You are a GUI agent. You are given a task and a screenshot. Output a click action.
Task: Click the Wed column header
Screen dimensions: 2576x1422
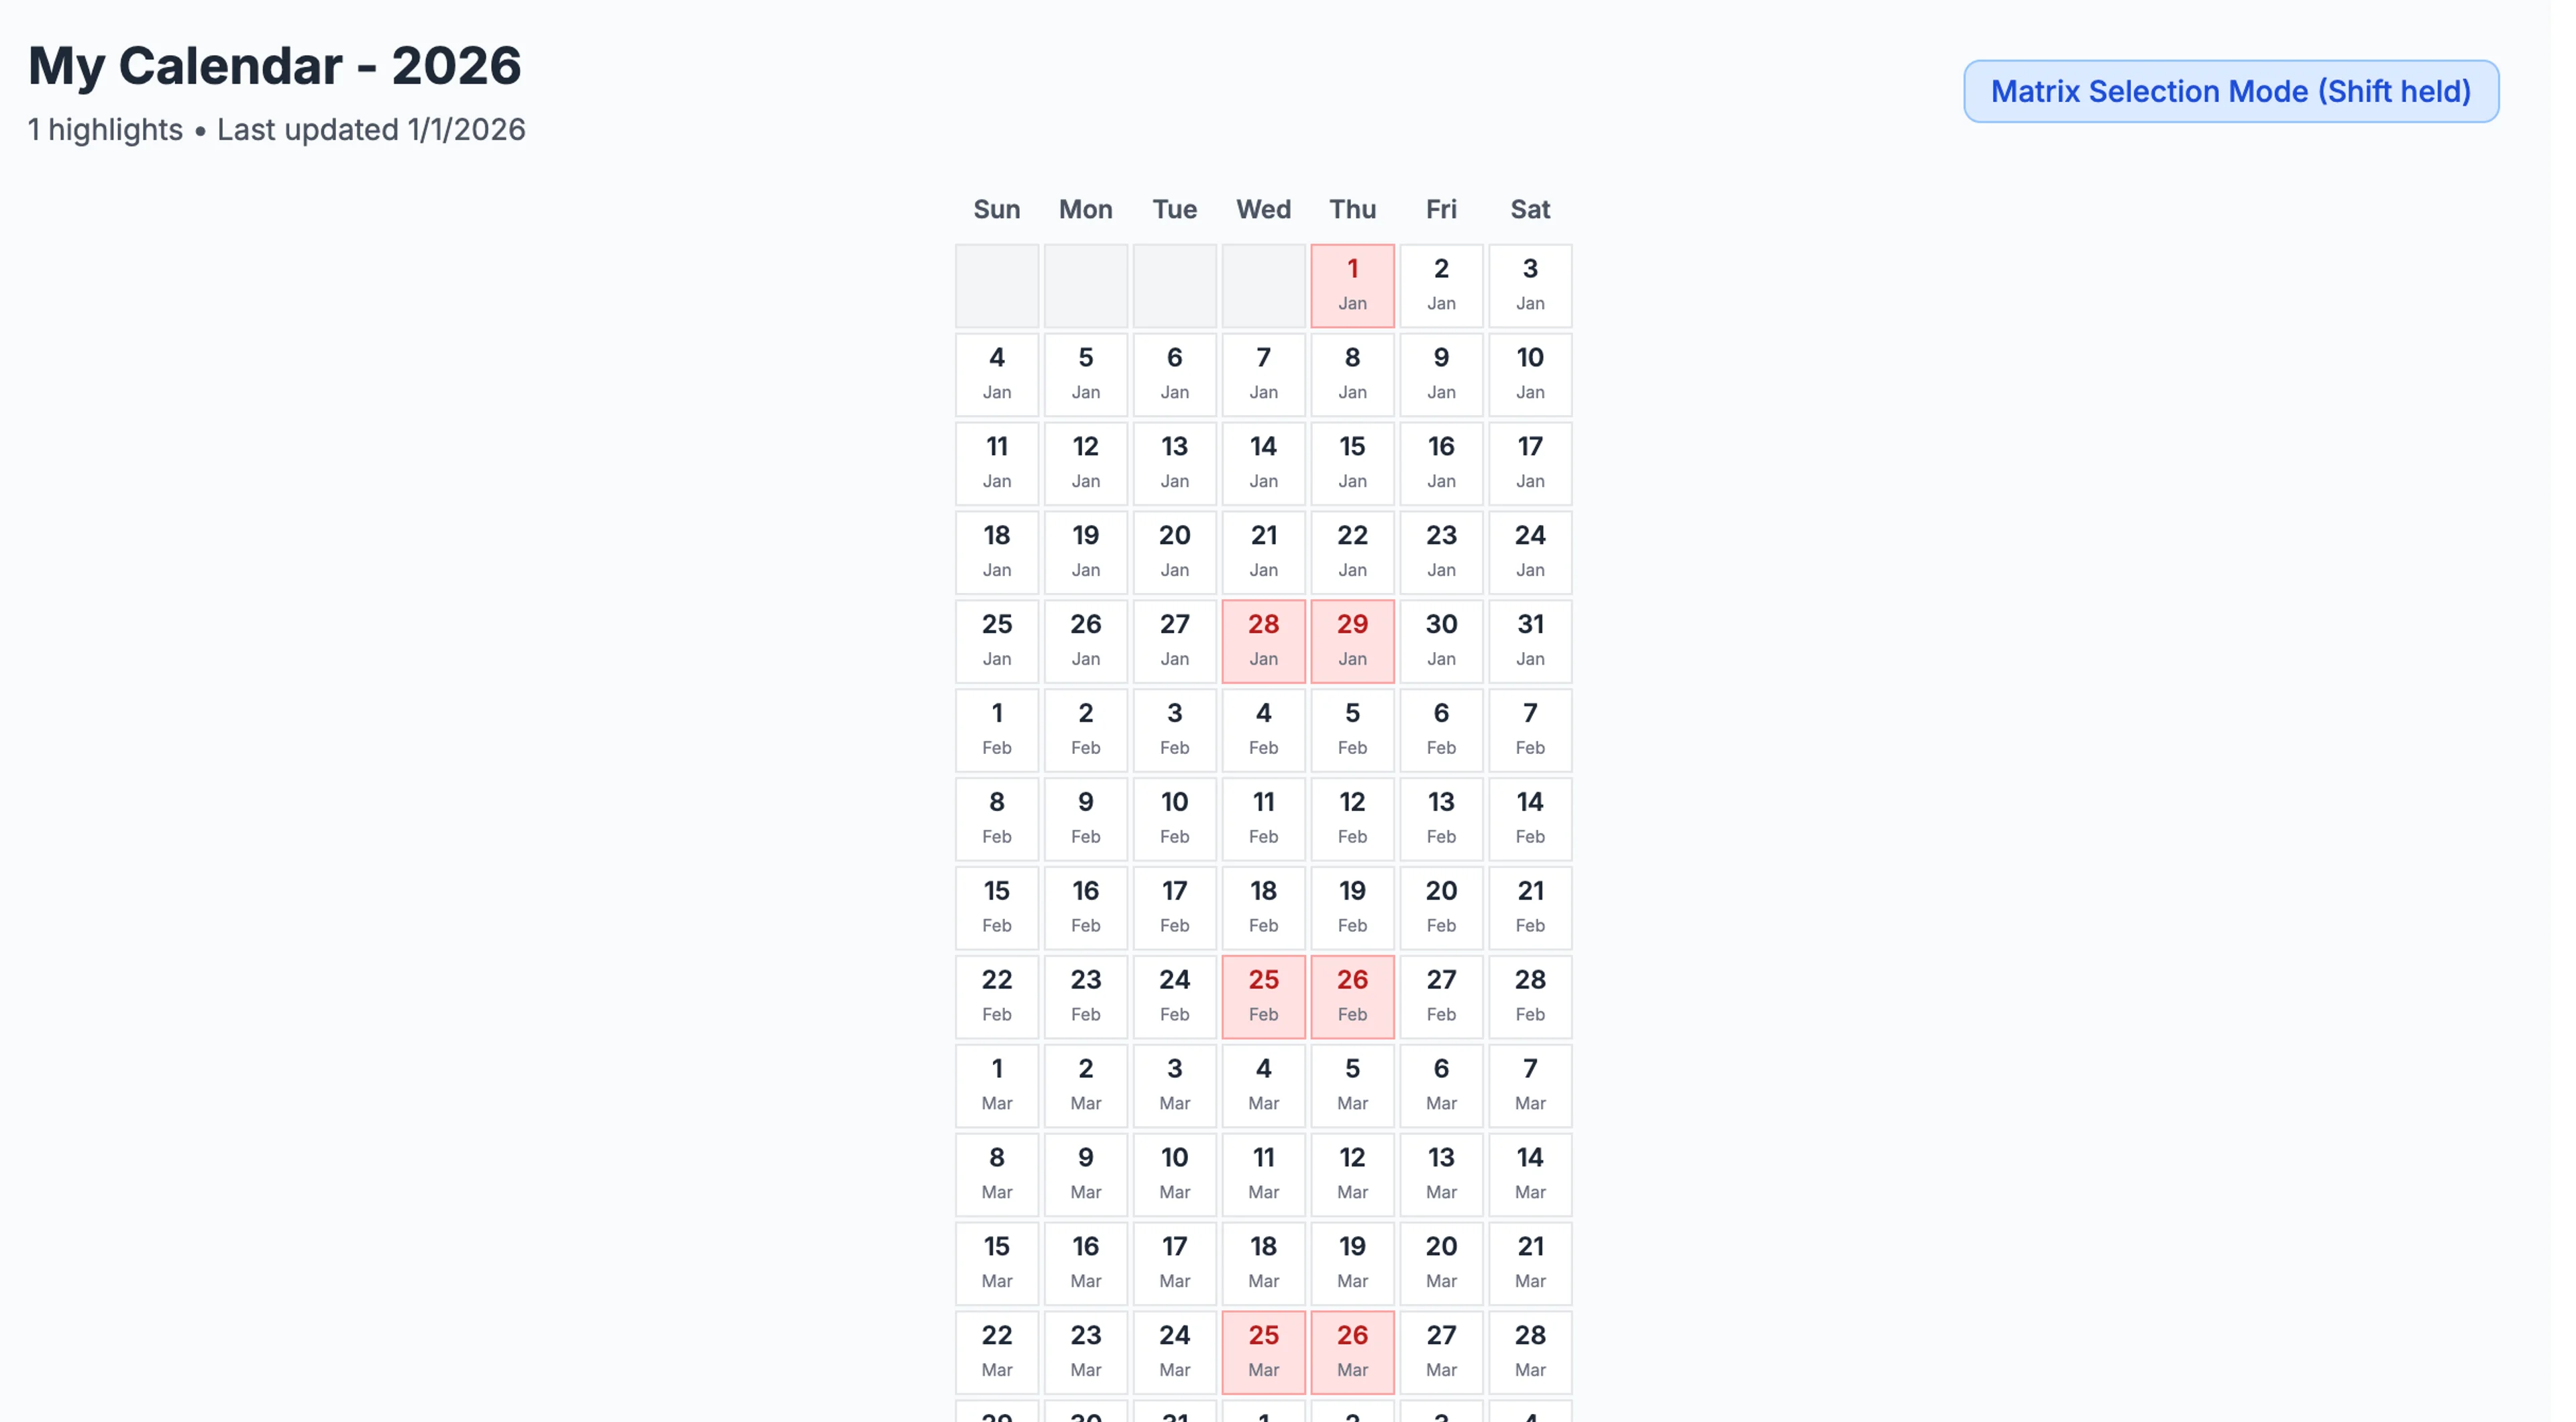(x=1263, y=209)
